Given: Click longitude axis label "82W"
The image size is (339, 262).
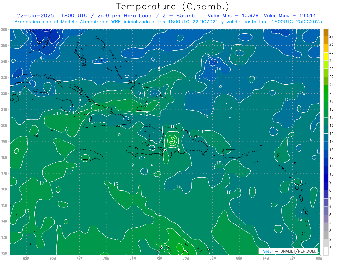Looking at the screenshot, I should tap(26, 258).
